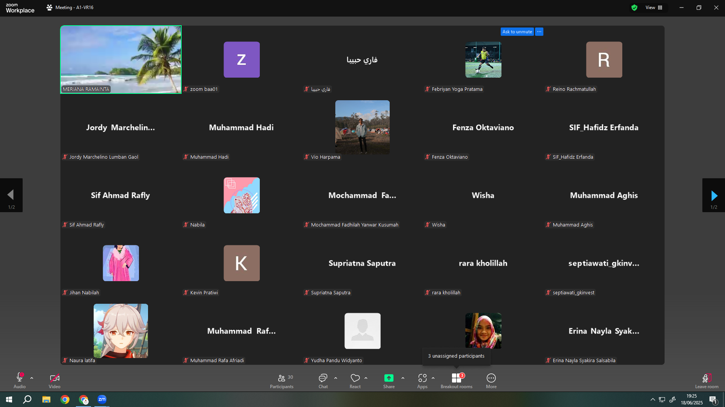Show hidden system tray icons
The image size is (725, 407).
click(652, 399)
